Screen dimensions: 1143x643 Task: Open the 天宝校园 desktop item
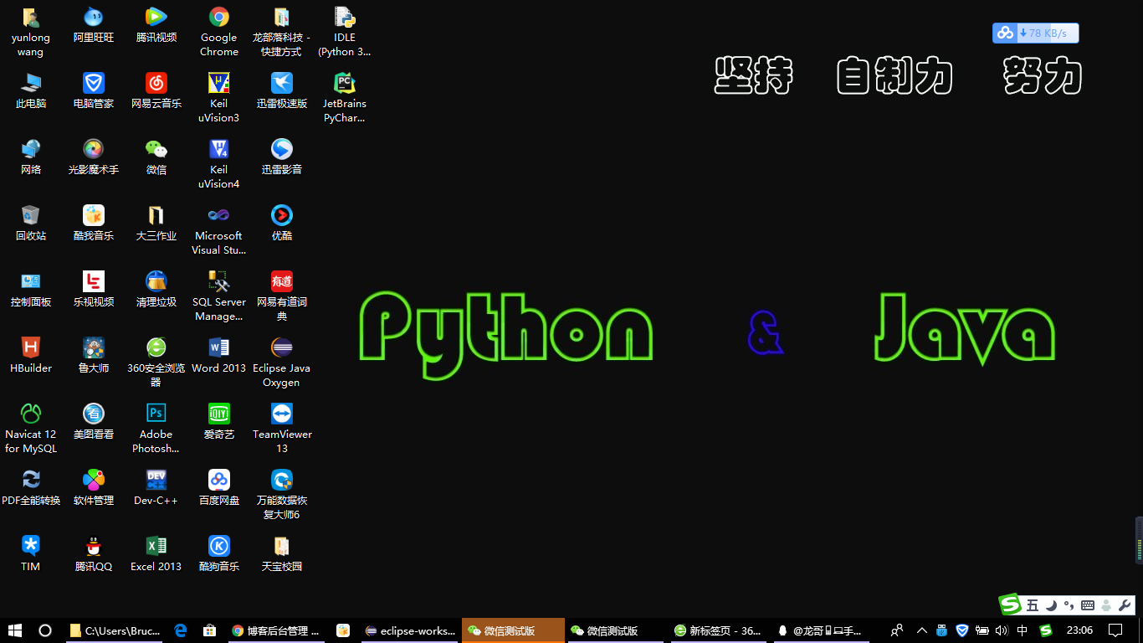pos(282,554)
